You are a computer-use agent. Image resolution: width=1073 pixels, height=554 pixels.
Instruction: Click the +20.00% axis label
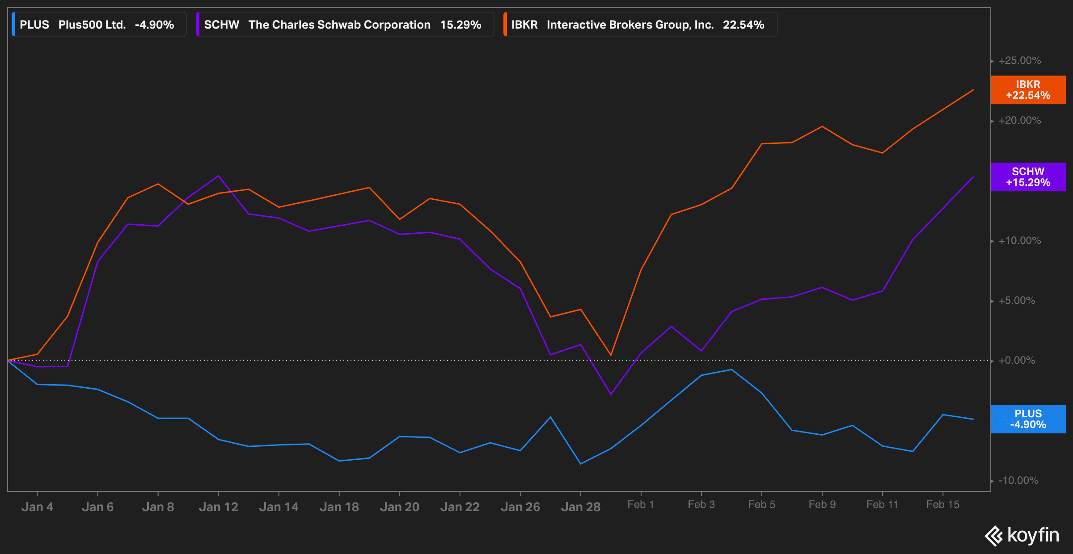tap(1020, 121)
